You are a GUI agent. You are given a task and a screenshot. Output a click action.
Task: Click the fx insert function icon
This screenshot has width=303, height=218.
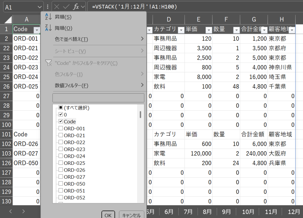tap(76, 6)
